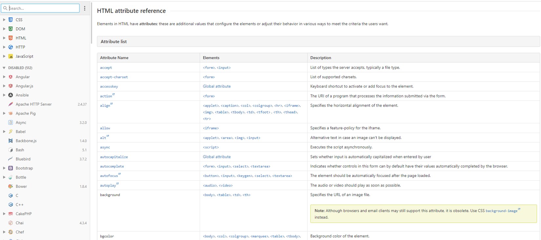Click the Bootstrap icon in sidebar
Image resolution: width=541 pixels, height=240 pixels.
[10, 168]
